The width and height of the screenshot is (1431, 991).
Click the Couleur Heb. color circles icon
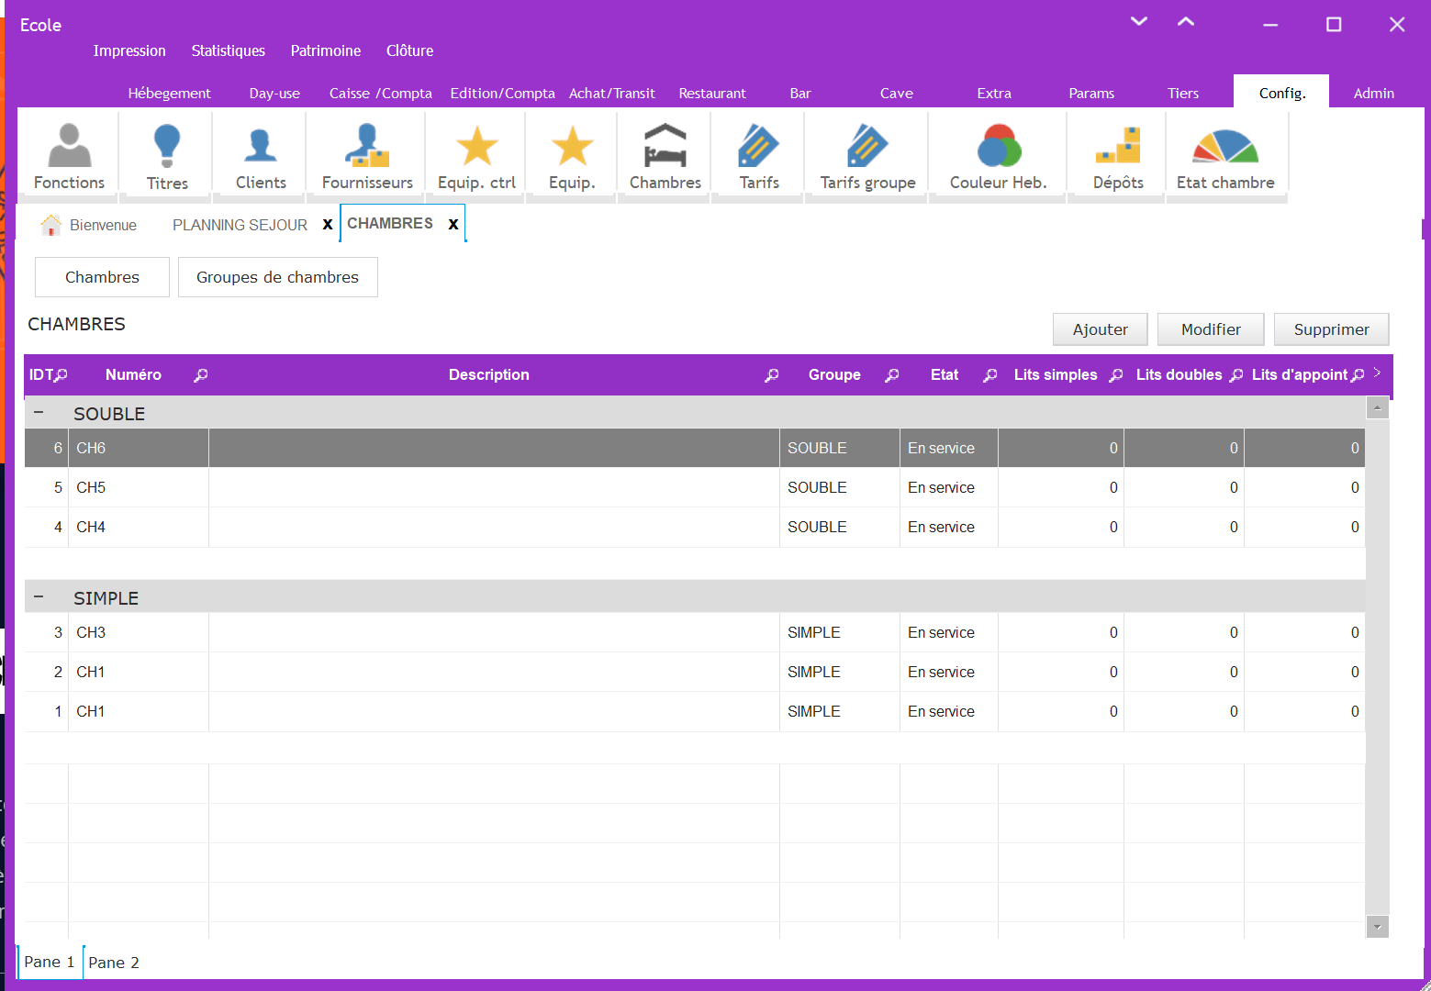click(998, 156)
